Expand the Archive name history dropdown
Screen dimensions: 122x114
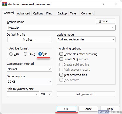pos(113,28)
